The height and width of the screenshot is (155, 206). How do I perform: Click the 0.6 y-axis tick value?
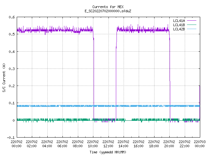pos(12,17)
